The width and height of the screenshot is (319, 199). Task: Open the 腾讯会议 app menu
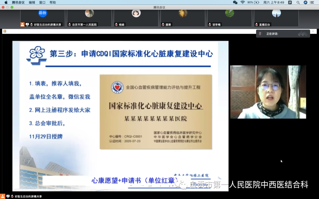(18, 2)
